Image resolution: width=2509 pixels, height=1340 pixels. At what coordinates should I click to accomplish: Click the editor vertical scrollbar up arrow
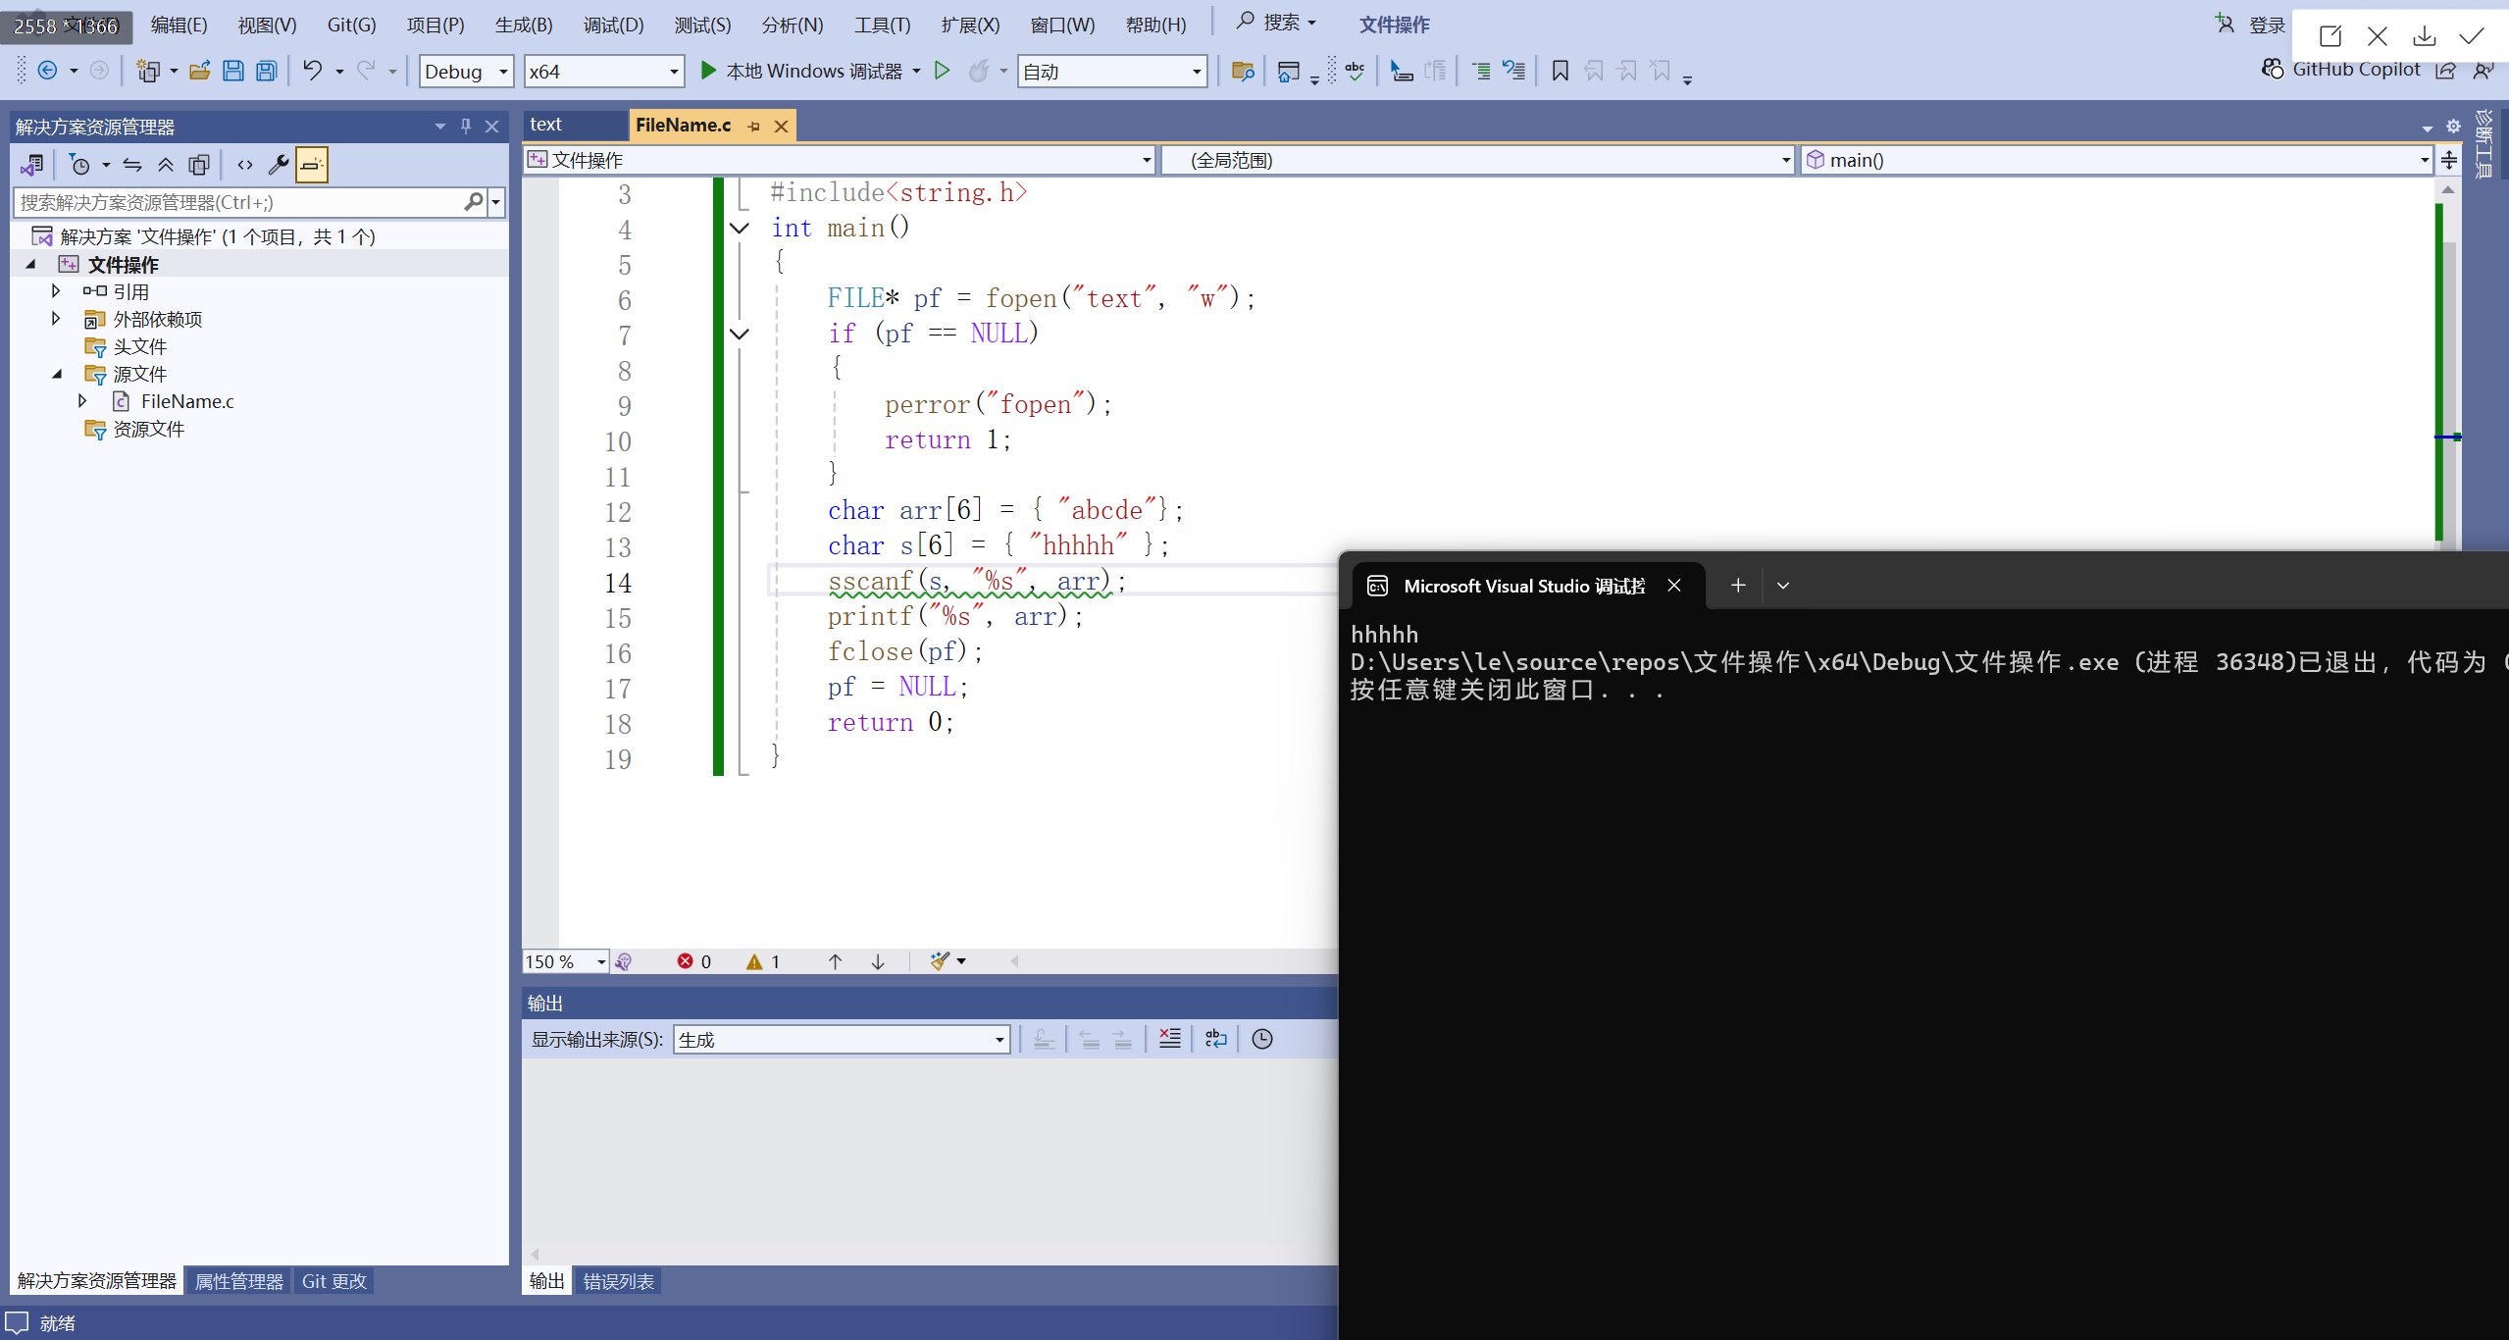tap(2448, 189)
